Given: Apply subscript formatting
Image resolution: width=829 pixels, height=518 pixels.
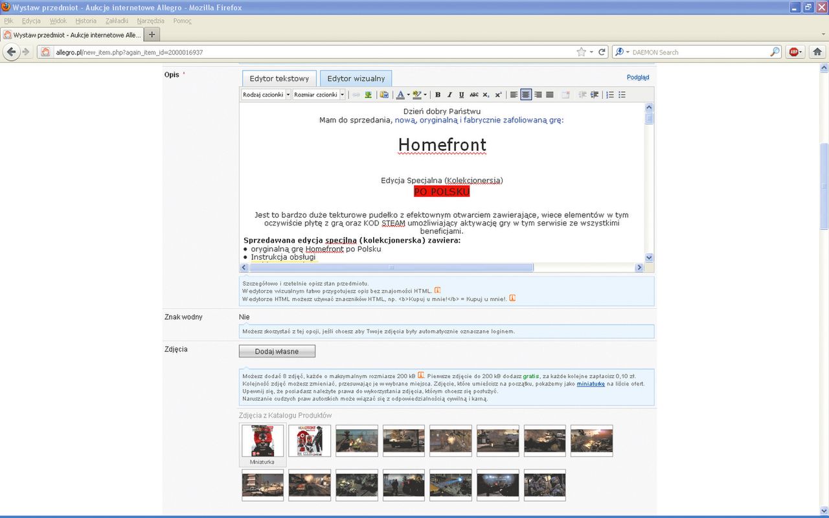Looking at the screenshot, I should click(x=486, y=95).
